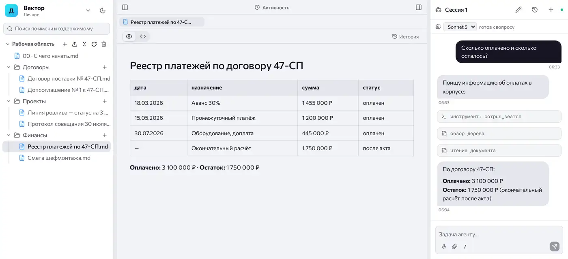Click the Вектор workspace avatar Д
This screenshot has width=568, height=259.
pos(11,11)
